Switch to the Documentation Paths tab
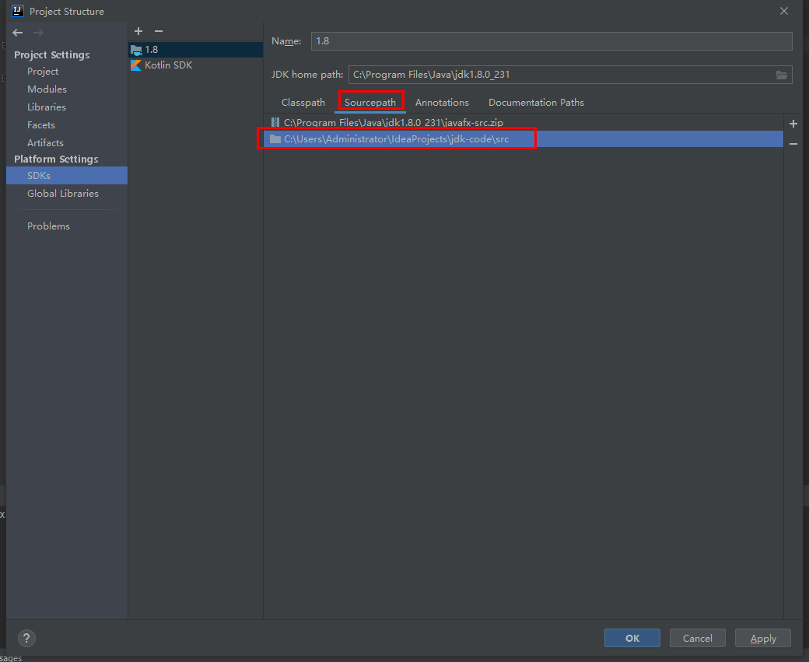Viewport: 809px width, 662px height. coord(536,102)
